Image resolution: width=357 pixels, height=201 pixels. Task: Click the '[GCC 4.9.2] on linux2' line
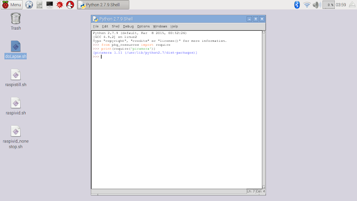115,37
